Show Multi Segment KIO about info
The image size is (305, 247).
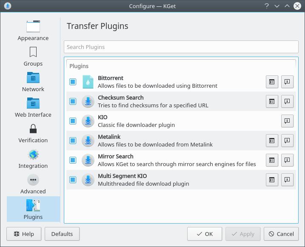[x=287, y=180]
